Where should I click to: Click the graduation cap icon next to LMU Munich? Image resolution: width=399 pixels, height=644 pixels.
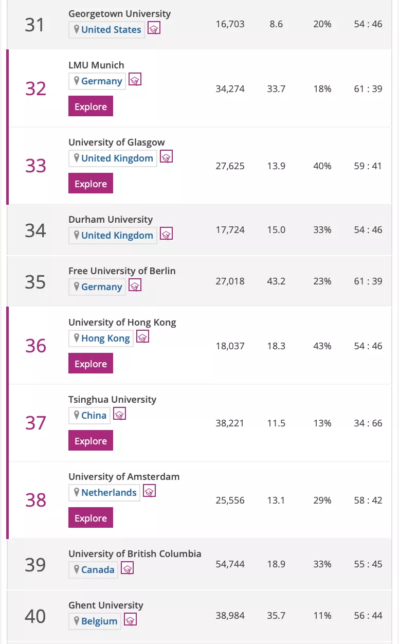tap(135, 79)
